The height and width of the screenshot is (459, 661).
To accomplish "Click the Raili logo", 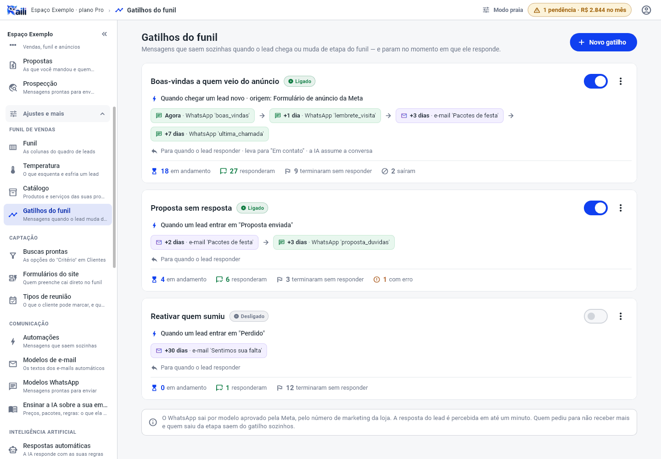I will (x=17, y=10).
